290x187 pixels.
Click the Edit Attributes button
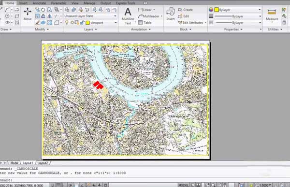192,23
